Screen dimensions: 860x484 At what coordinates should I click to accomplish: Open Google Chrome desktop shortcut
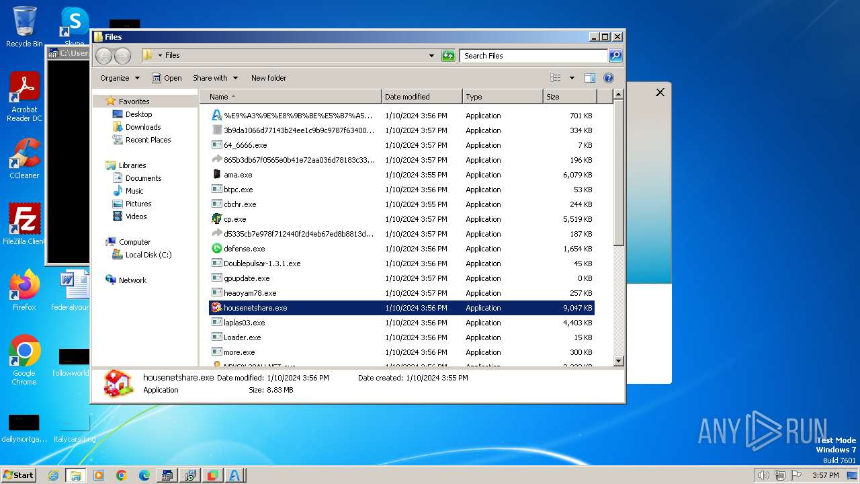[24, 360]
